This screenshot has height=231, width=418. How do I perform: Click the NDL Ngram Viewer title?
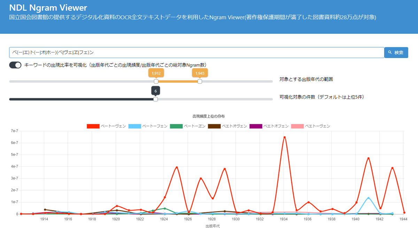click(48, 7)
